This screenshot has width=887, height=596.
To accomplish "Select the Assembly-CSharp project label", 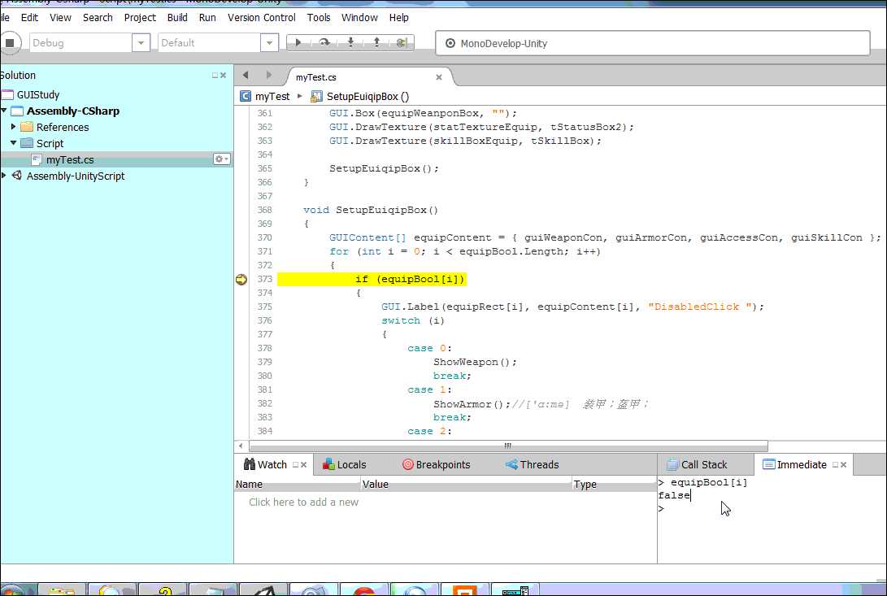I will point(73,111).
